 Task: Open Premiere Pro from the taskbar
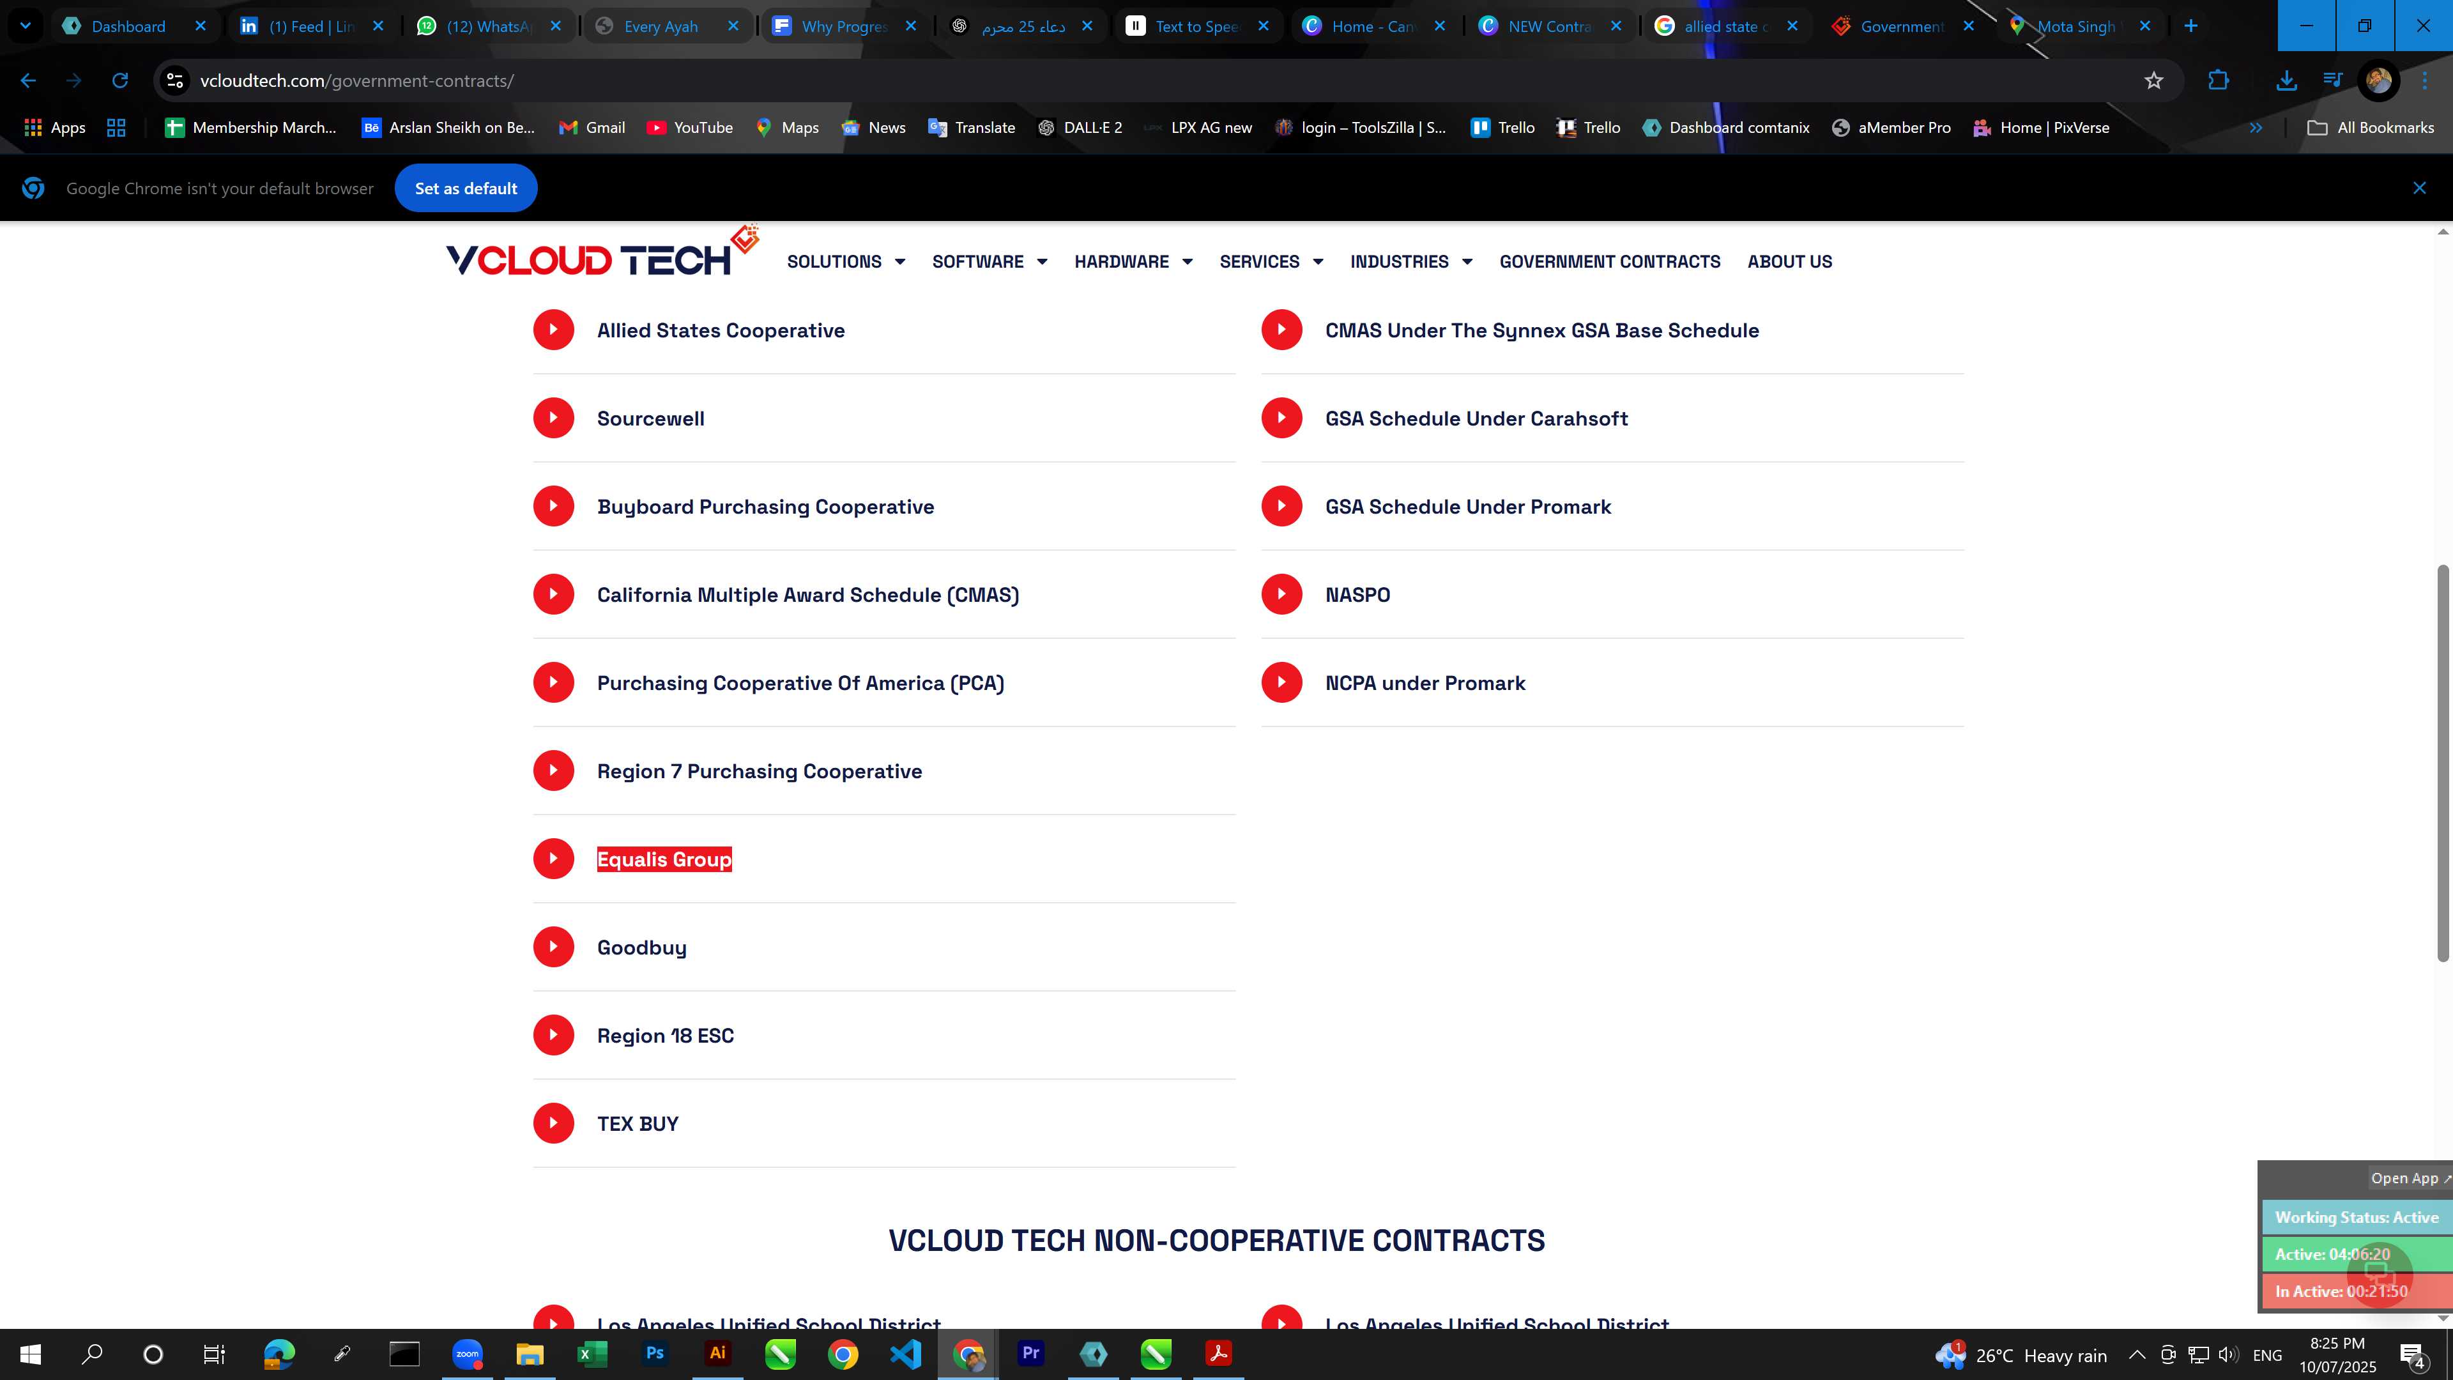coord(1030,1353)
